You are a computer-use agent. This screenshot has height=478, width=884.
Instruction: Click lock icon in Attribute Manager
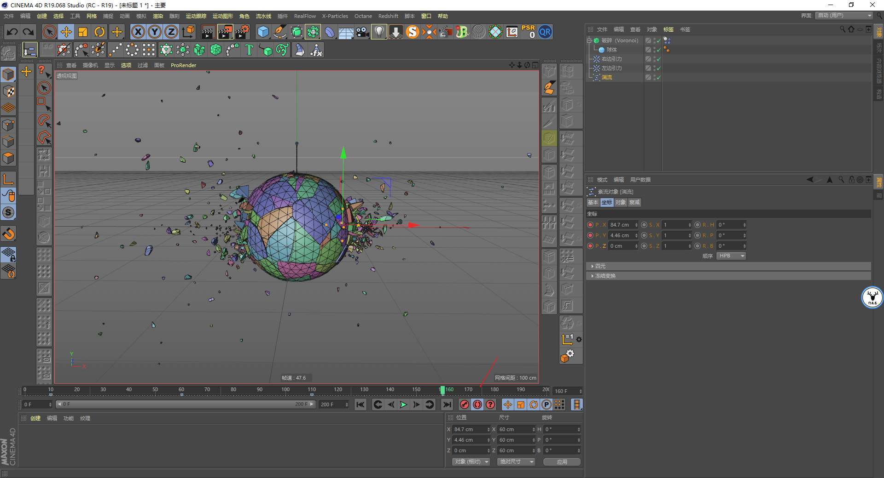[x=851, y=180]
